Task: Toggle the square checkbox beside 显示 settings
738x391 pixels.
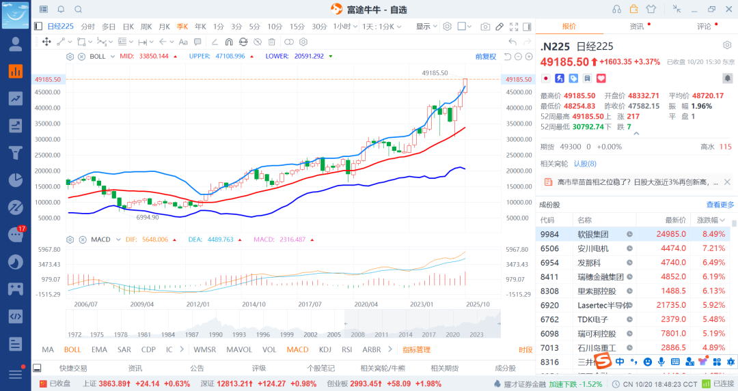Action: (462, 27)
